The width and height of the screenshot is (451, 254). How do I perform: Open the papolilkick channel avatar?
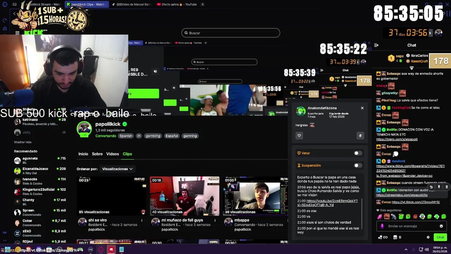[x=85, y=129]
